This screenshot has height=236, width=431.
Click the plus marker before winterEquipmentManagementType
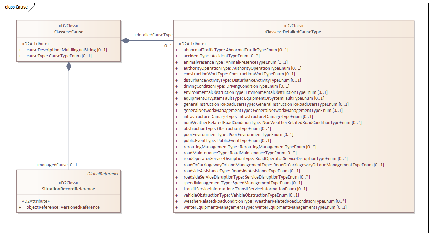coord(177,207)
